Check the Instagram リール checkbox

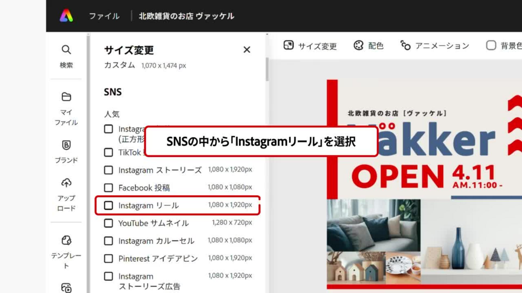[108, 206]
